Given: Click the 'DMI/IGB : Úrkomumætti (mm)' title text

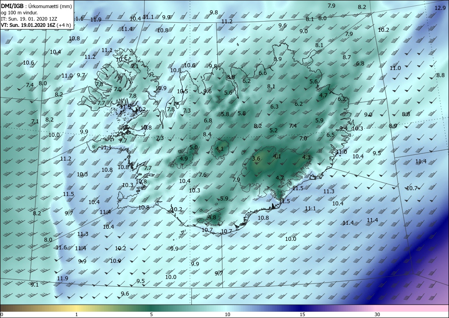Looking at the screenshot, I should pyautogui.click(x=36, y=6).
